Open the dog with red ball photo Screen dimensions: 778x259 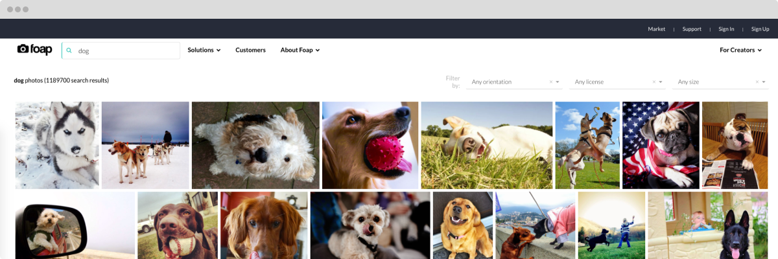pyautogui.click(x=370, y=145)
